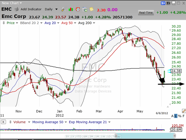Click the blue S sharing icon
This screenshot has width=186, height=140.
point(163,3)
